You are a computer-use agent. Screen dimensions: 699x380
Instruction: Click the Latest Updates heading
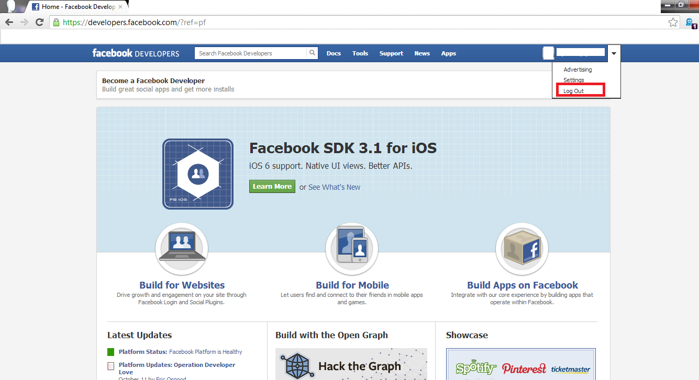click(x=139, y=335)
